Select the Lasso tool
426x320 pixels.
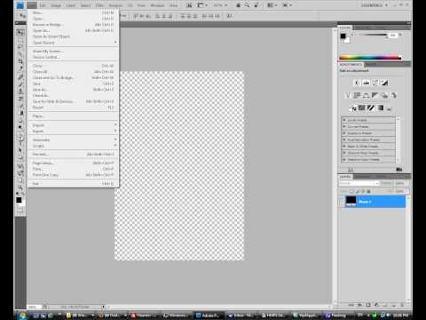(x=20, y=46)
